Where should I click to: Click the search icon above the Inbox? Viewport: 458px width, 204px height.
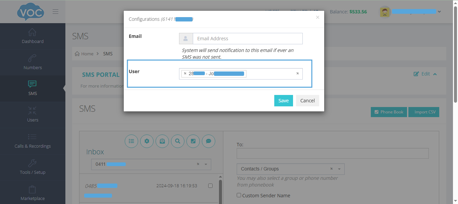(178, 141)
